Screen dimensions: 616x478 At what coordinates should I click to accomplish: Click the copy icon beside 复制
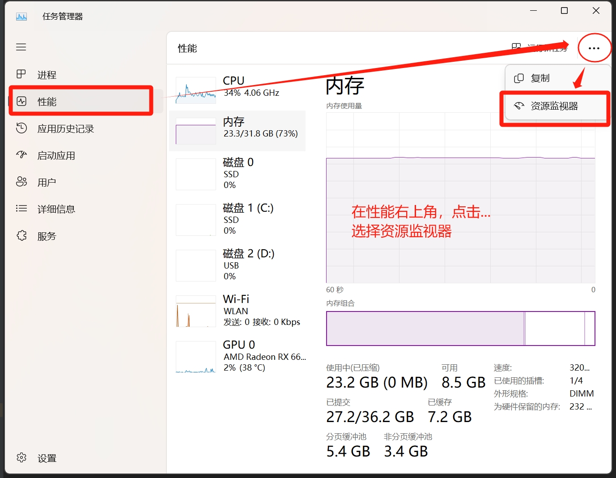[x=518, y=78]
